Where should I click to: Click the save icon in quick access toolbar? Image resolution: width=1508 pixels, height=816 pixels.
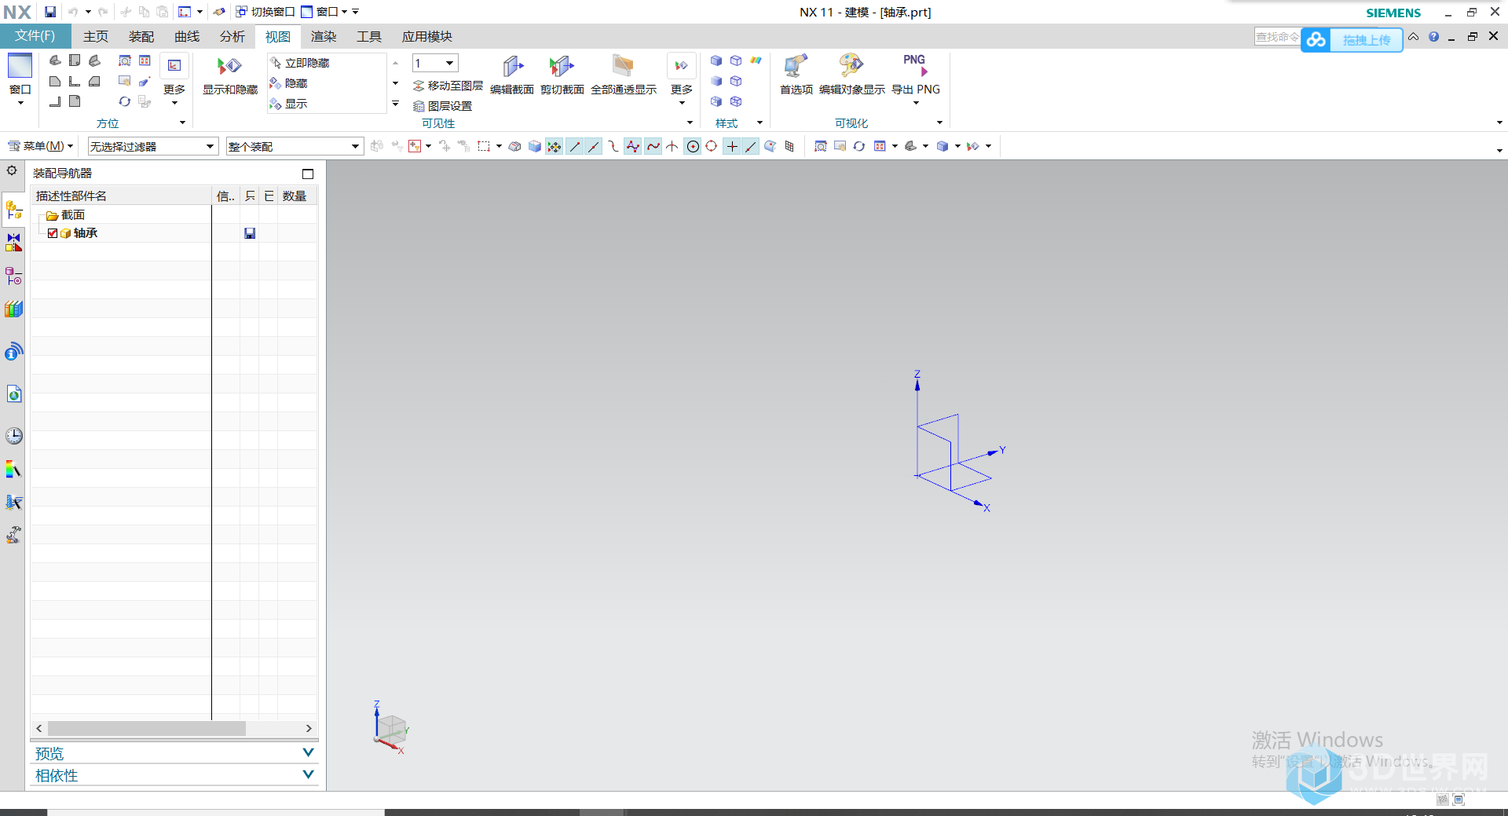click(50, 12)
